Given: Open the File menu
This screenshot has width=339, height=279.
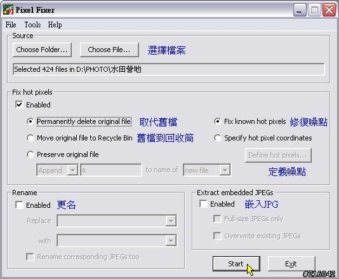Looking at the screenshot, I should (x=11, y=25).
